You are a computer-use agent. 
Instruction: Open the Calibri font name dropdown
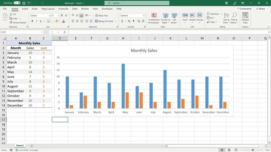(x=50, y=16)
